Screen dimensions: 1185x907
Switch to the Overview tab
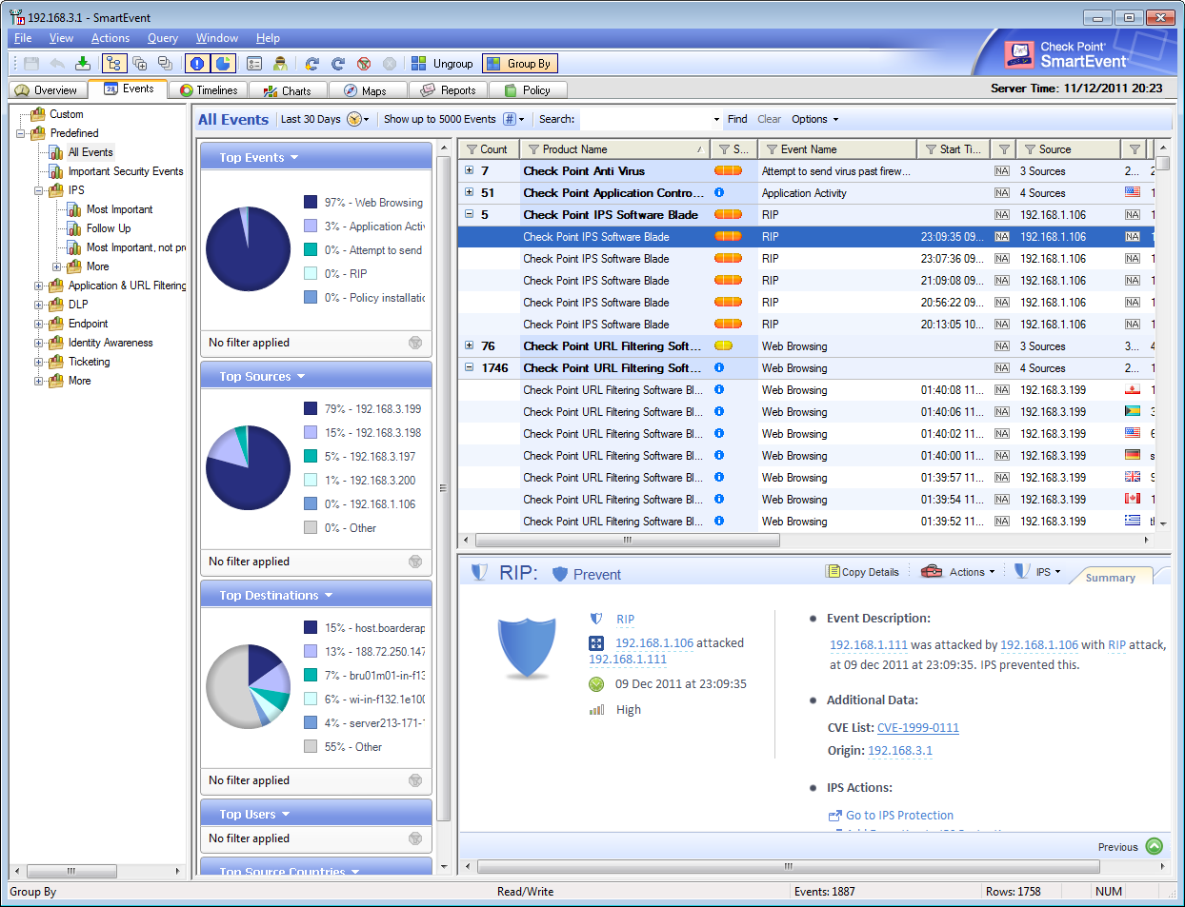click(x=47, y=90)
